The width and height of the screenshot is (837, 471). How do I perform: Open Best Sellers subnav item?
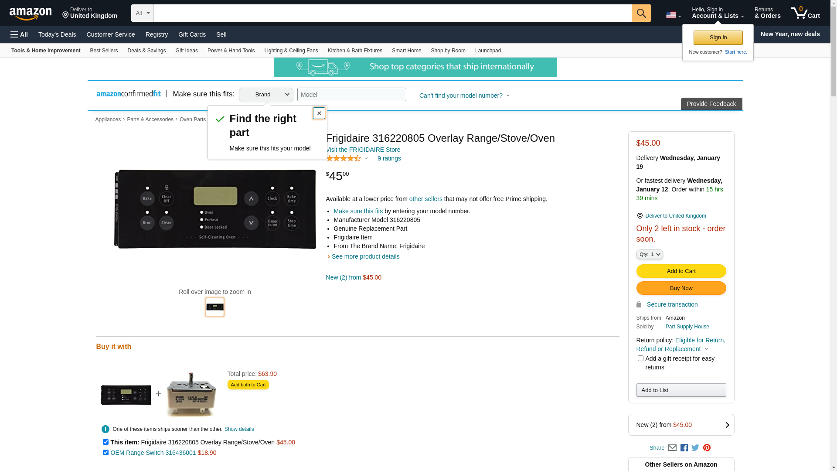[104, 51]
